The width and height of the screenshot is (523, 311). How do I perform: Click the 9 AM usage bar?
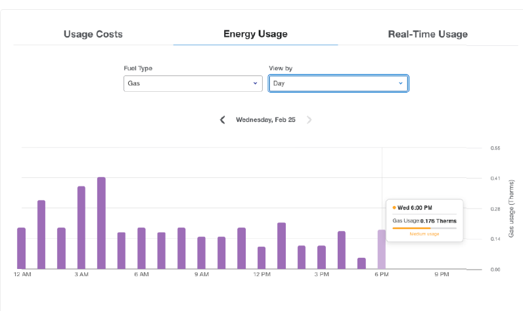pyautogui.click(x=202, y=253)
